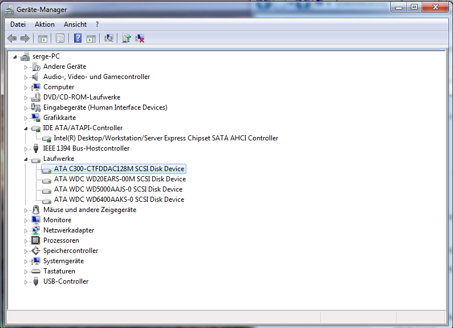Click the Tastaturen keyboard icon

click(x=36, y=271)
